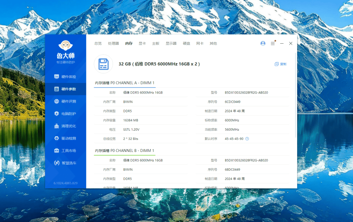353x222 pixels.
Task: Click the rated frequency 6000MHz in Channel A
Action: click(x=232, y=120)
